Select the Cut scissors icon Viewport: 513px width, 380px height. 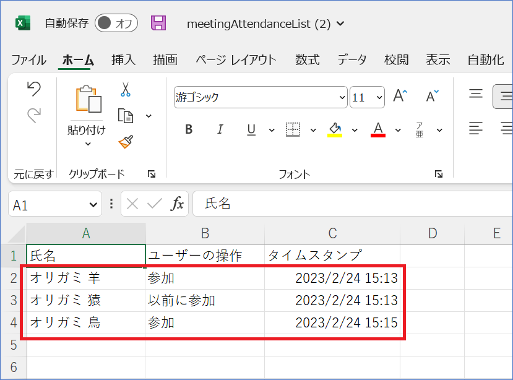tap(126, 90)
